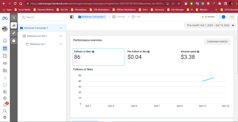This screenshot has height=122, width=238.
Task: Click info icon beside Per Follow or like
Action: [149, 52]
